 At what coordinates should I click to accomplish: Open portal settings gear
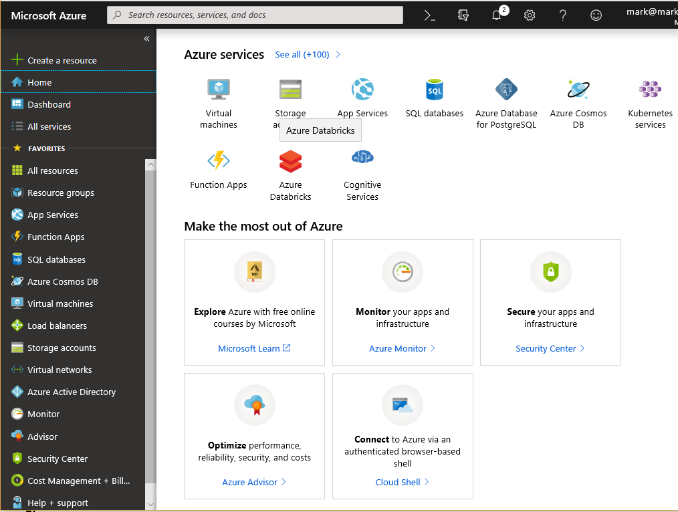(x=530, y=15)
